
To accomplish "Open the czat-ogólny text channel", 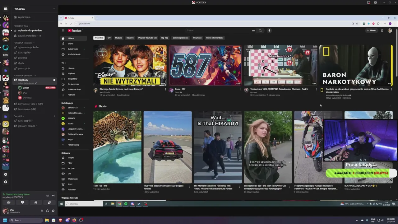I will (34, 53).
